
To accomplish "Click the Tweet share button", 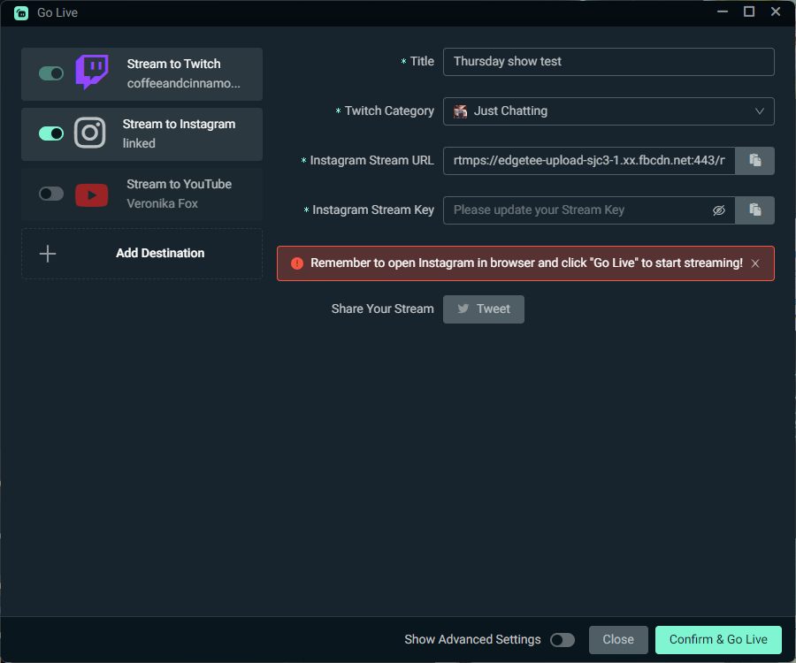I will (x=483, y=309).
